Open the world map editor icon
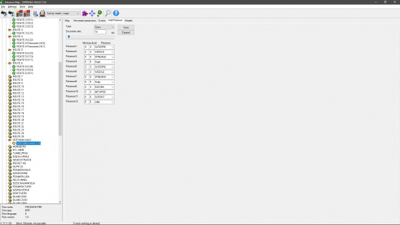The height and width of the screenshot is (225, 400). [35, 13]
